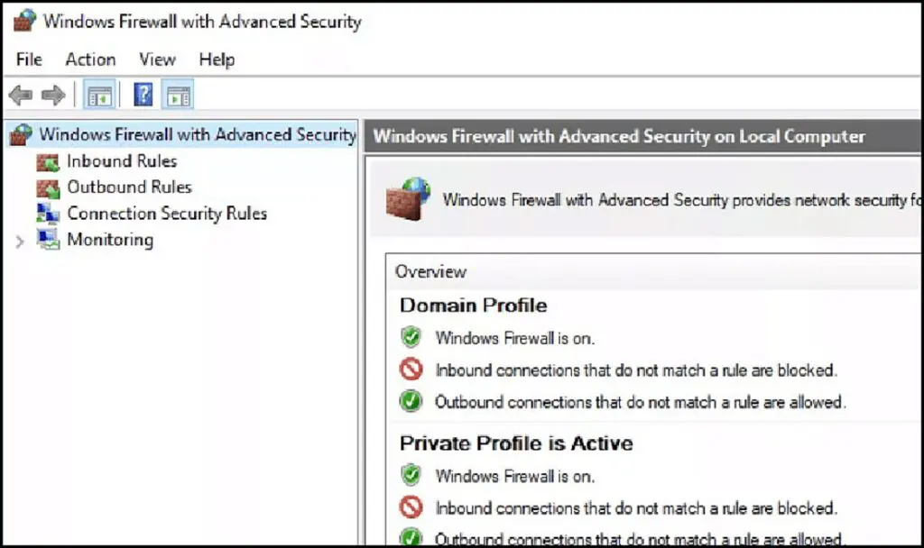924x548 pixels.
Task: Toggle the Show/Hide Action Pane toolbar icon
Action: [179, 96]
